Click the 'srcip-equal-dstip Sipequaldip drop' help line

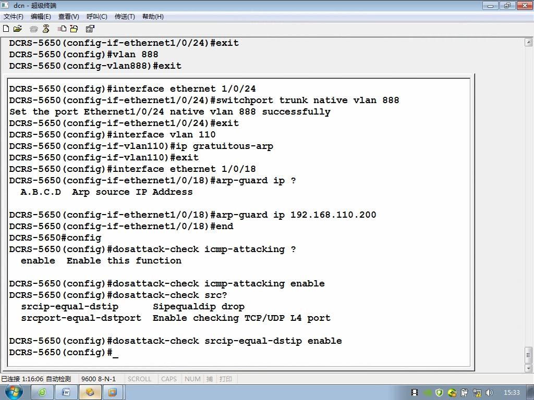tap(132, 306)
